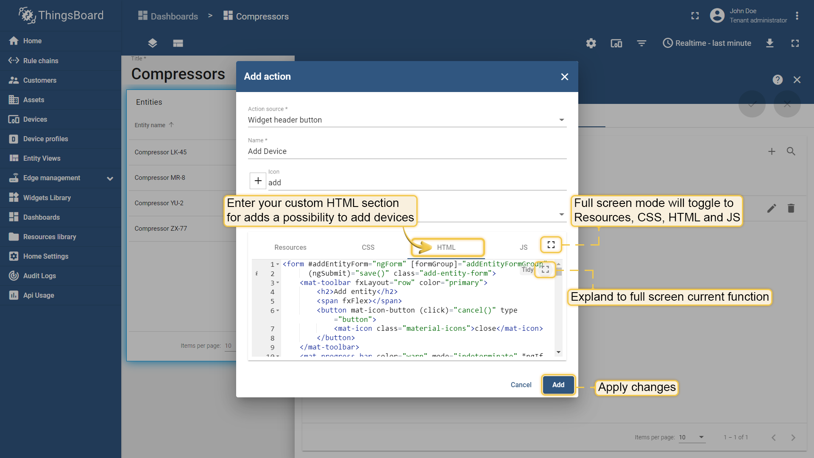Click the filters icon in toolbar
Viewport: 814px width, 458px height.
tap(641, 43)
